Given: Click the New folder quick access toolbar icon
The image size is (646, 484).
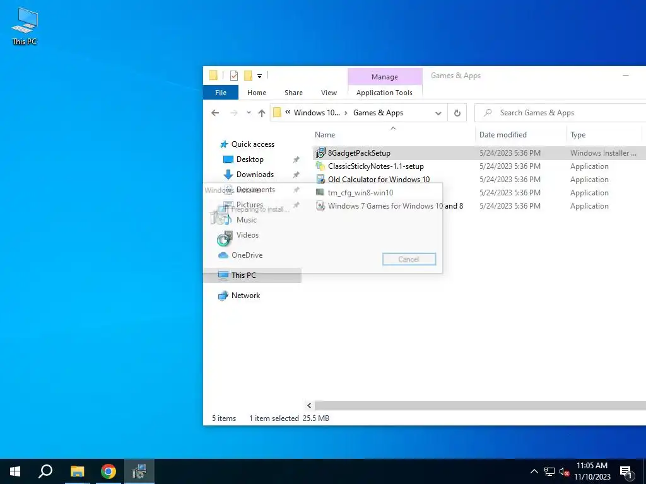Looking at the screenshot, I should (248, 76).
